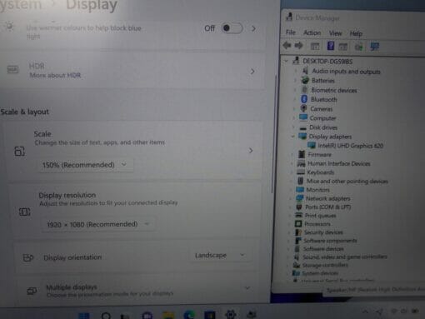The height and width of the screenshot is (319, 425).
Task: Open HDR settings via its chevron arrow
Action: (252, 72)
